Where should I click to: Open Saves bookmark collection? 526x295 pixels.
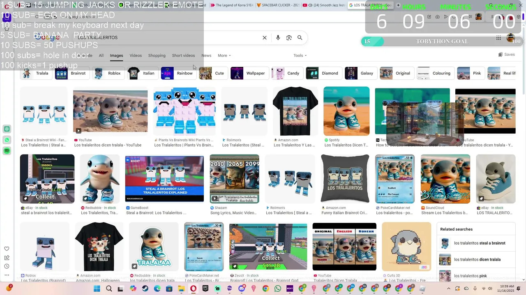tap(506, 54)
